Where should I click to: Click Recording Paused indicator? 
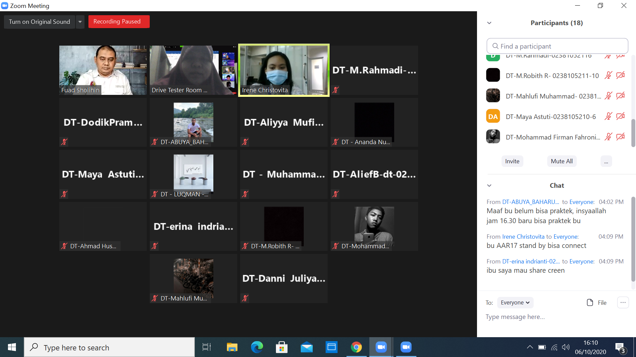coord(119,22)
